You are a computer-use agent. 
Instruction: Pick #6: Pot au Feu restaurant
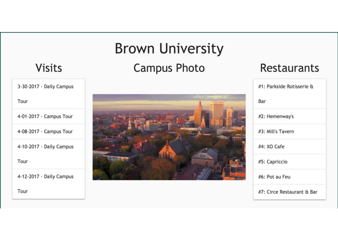coord(289,177)
